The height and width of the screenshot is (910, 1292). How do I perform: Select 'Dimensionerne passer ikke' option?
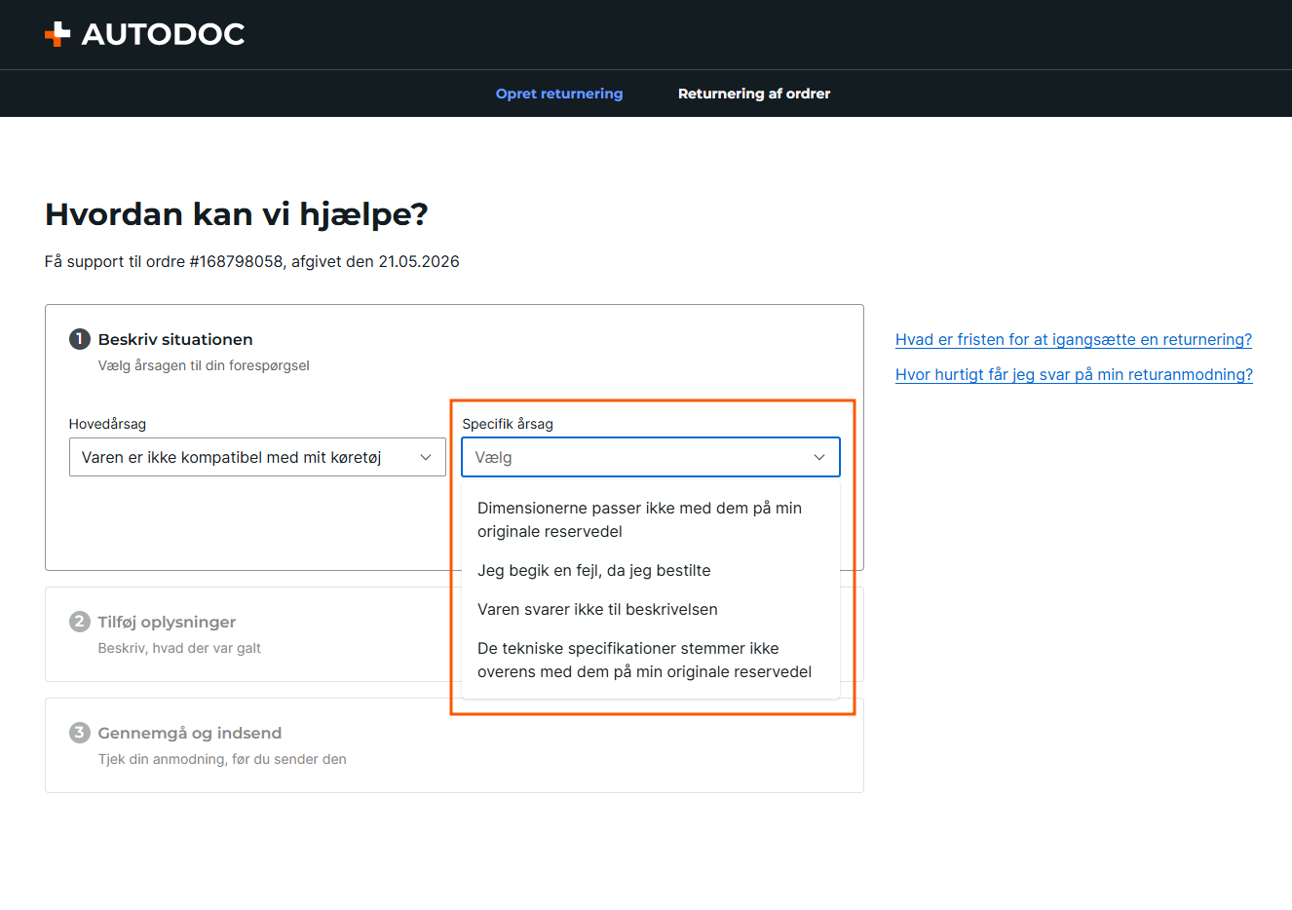(650, 519)
